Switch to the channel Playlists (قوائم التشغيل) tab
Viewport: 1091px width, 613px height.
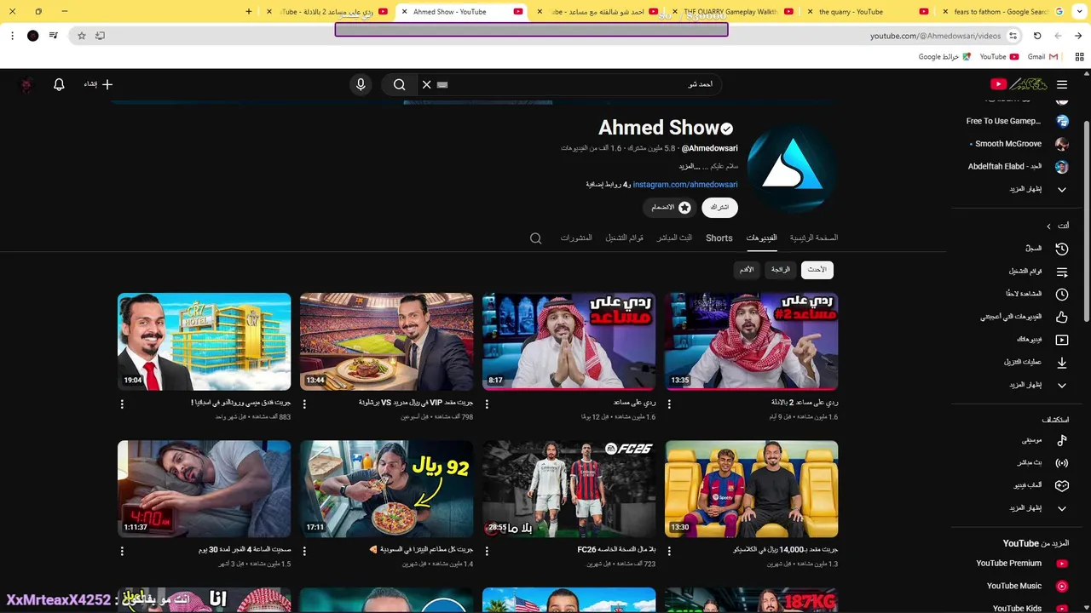tap(624, 238)
